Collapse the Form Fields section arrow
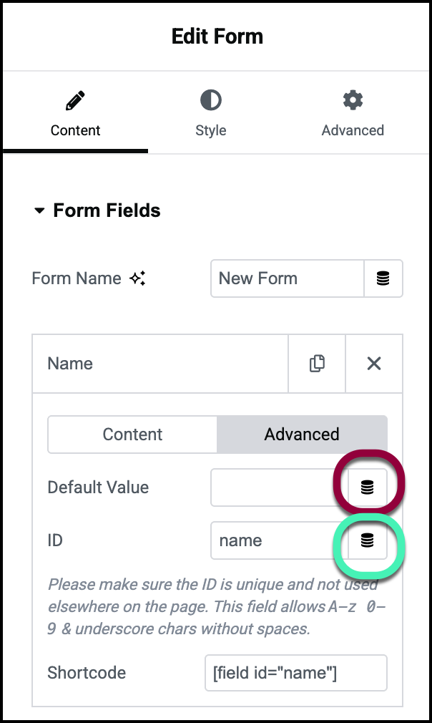This screenshot has width=432, height=723. 39,211
